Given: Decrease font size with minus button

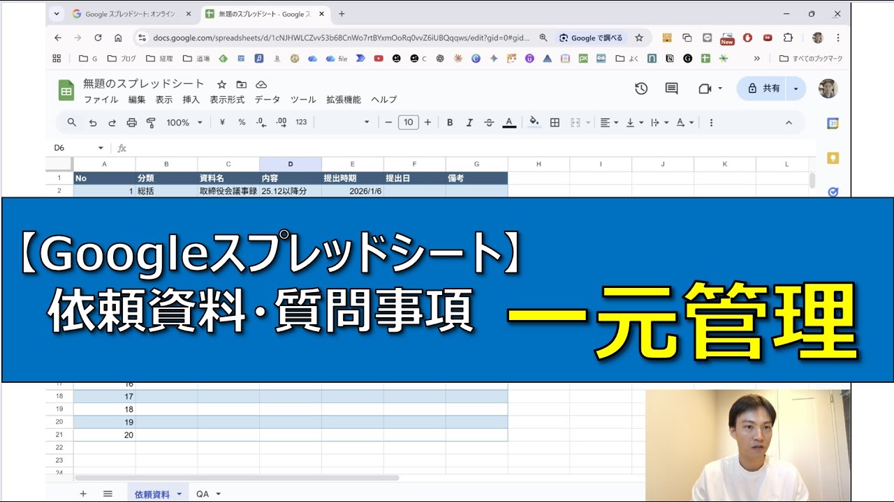Looking at the screenshot, I should [388, 122].
